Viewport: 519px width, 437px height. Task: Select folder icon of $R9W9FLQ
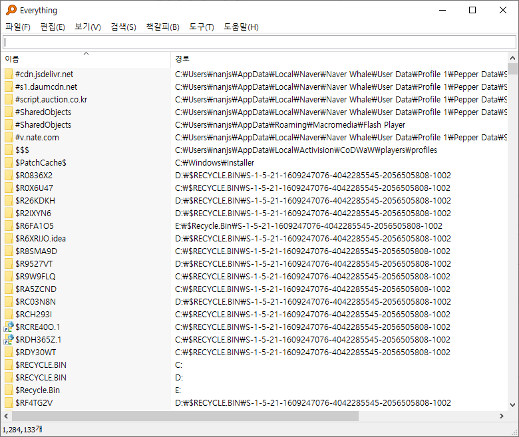point(9,276)
